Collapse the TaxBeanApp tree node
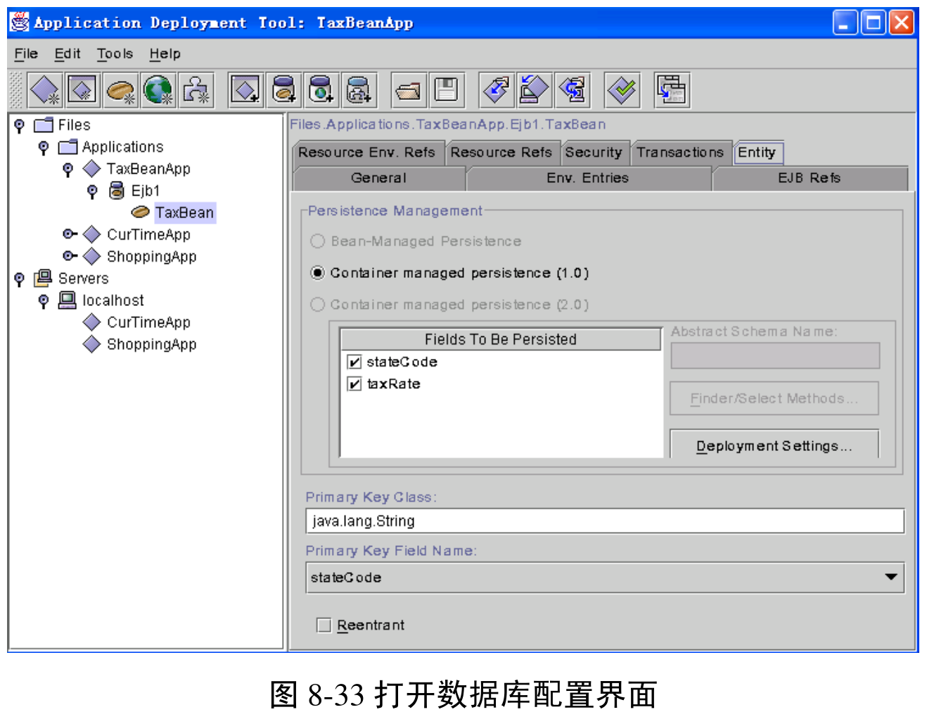 (x=68, y=169)
